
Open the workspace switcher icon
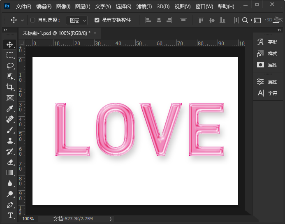(x=257, y=20)
